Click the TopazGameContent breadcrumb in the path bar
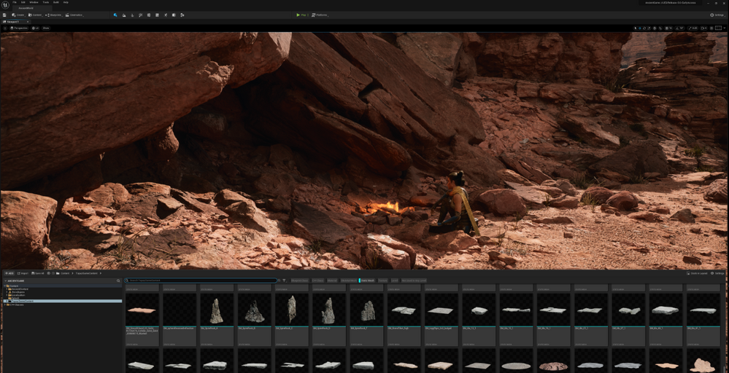The width and height of the screenshot is (729, 373). (87, 273)
